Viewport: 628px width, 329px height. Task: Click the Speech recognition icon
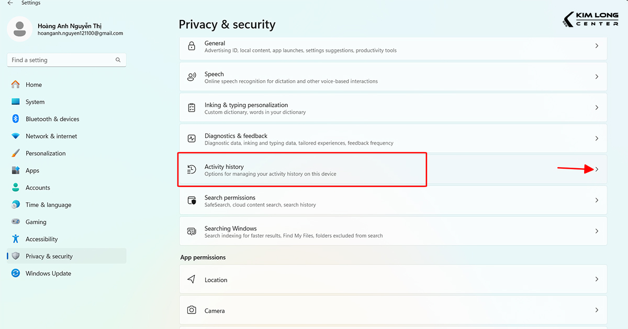click(x=192, y=77)
